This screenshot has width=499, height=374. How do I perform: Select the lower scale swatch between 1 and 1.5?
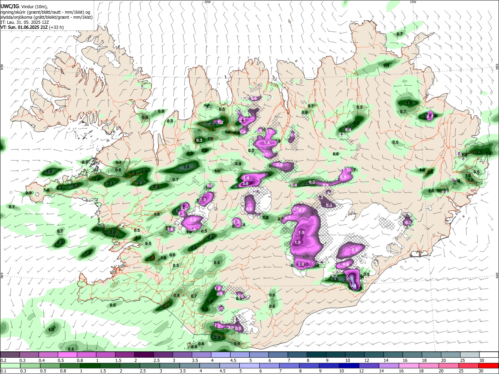tap(90, 365)
